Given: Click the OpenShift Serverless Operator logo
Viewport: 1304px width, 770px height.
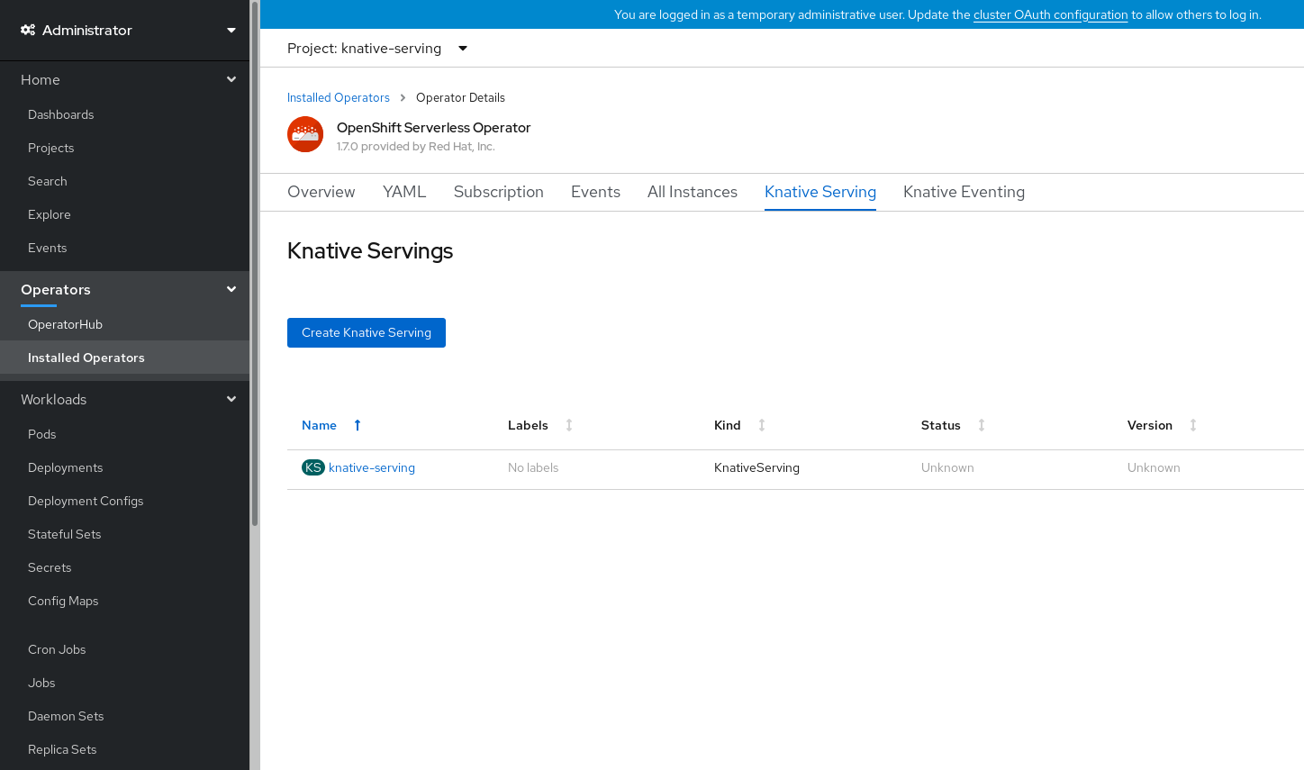Looking at the screenshot, I should 305,134.
